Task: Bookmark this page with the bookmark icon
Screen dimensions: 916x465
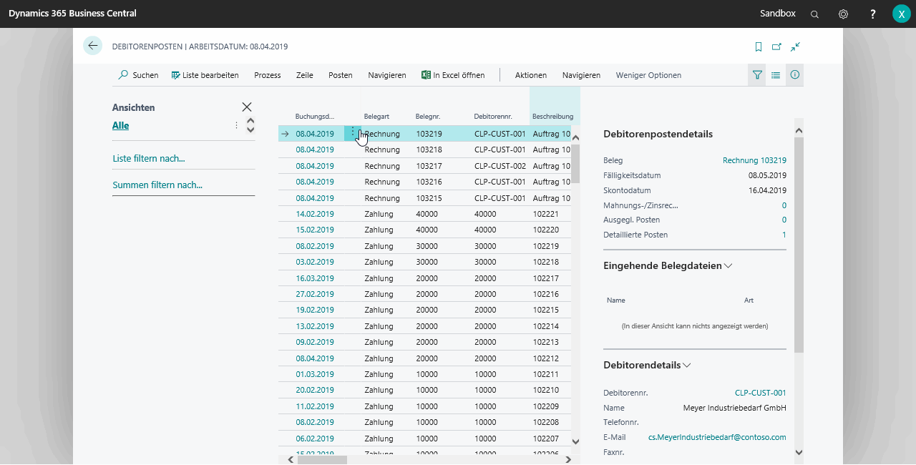Action: tap(759, 46)
